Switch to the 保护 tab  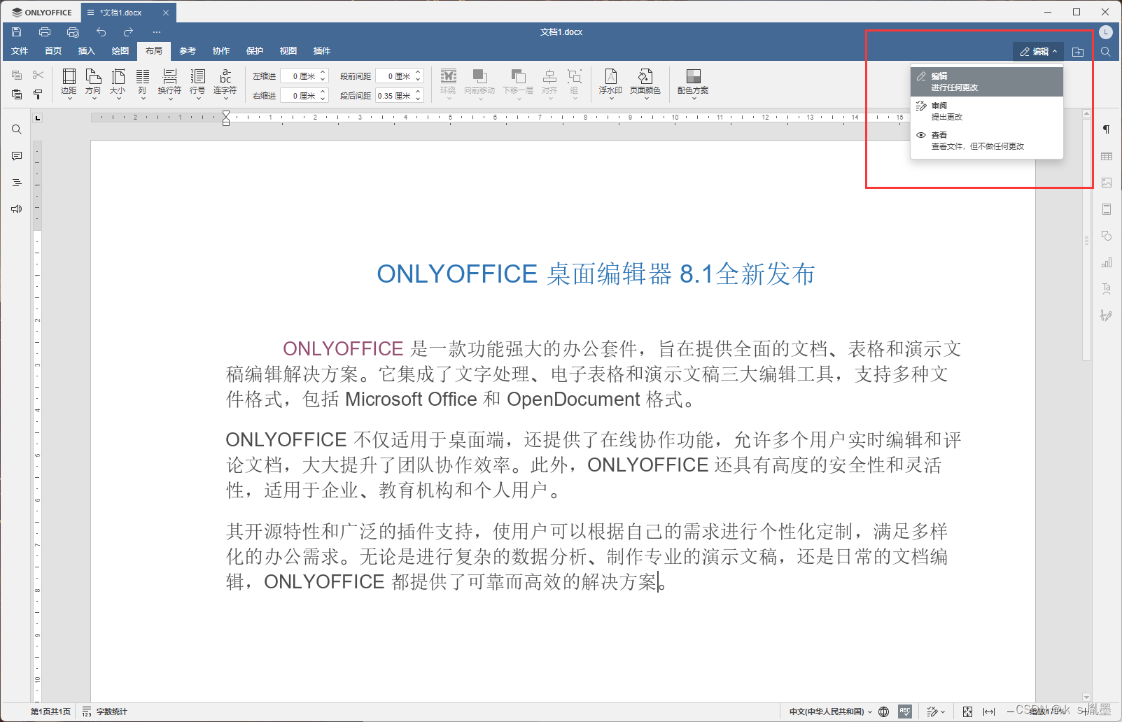[x=255, y=51]
